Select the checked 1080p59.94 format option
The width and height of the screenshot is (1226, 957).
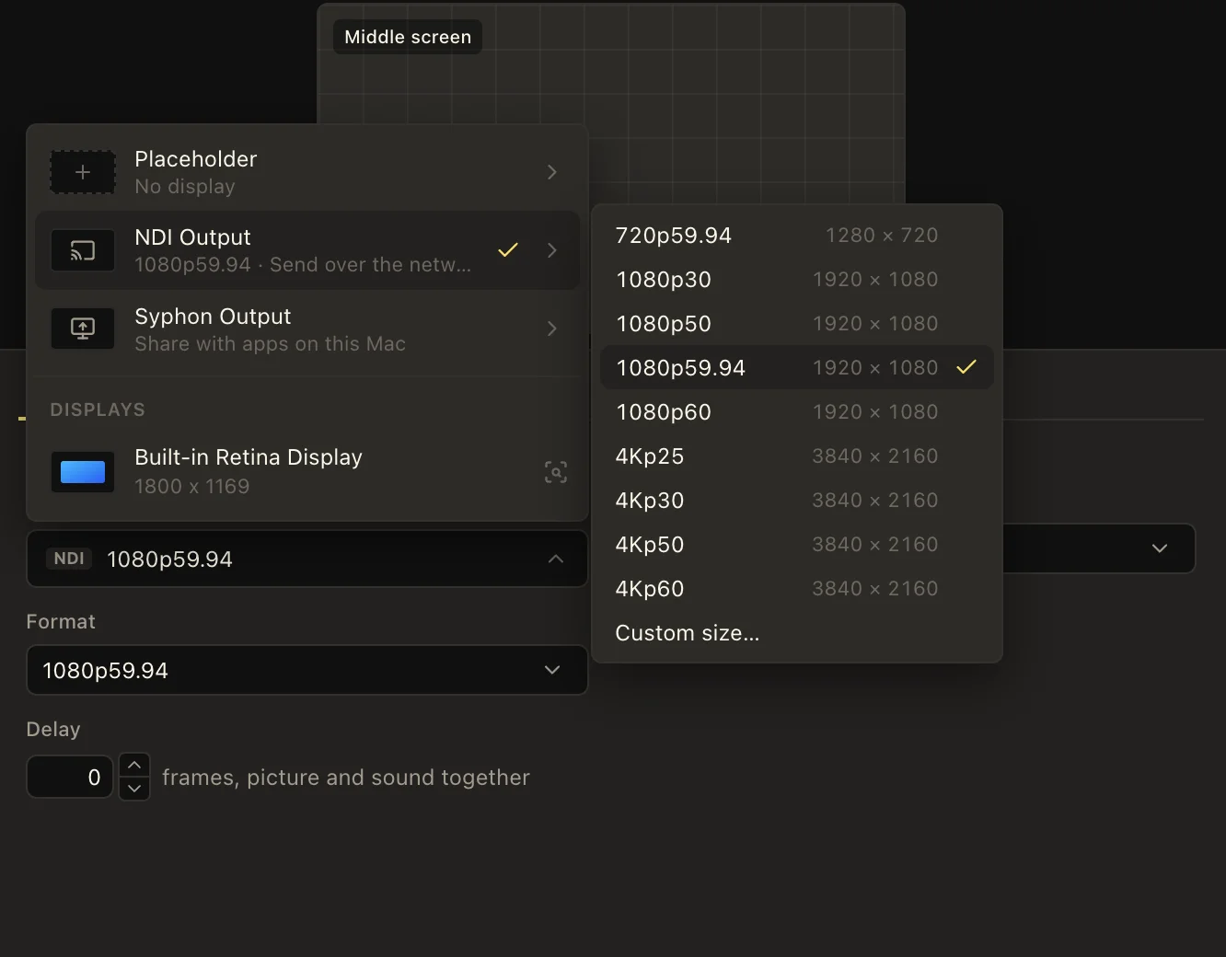pos(797,367)
